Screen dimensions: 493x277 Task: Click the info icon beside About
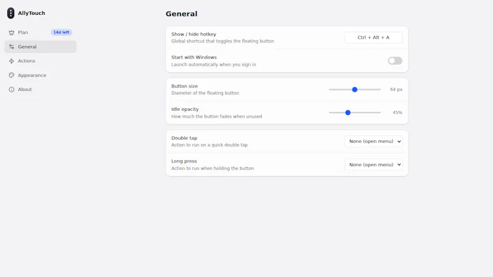click(x=12, y=89)
